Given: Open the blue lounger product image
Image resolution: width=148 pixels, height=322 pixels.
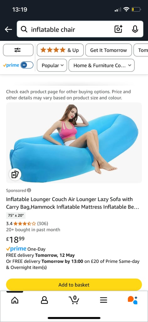Looking at the screenshot, I should tap(74, 143).
